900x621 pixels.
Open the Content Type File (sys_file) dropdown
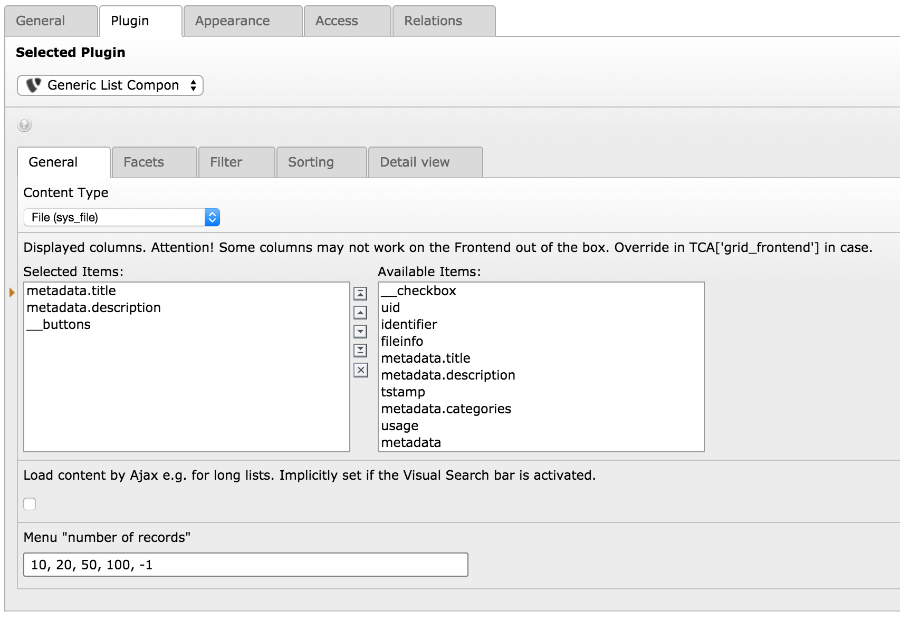click(121, 217)
